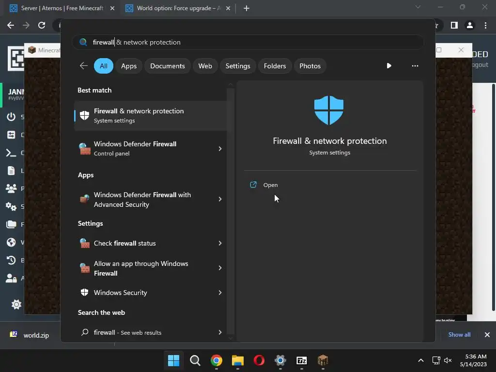The height and width of the screenshot is (372, 496).
Task: Open Settings gear app in taskbar
Action: point(280,360)
